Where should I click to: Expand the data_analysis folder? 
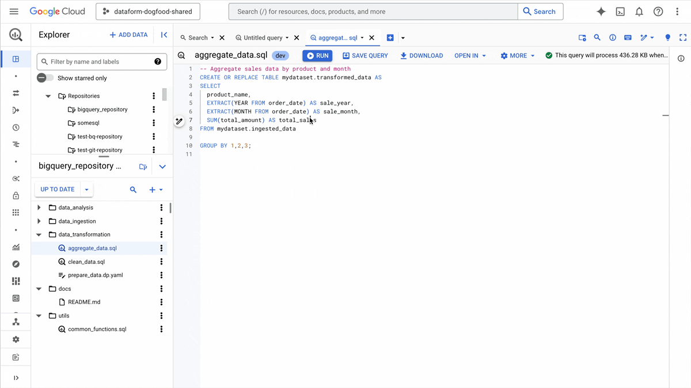[x=39, y=208]
